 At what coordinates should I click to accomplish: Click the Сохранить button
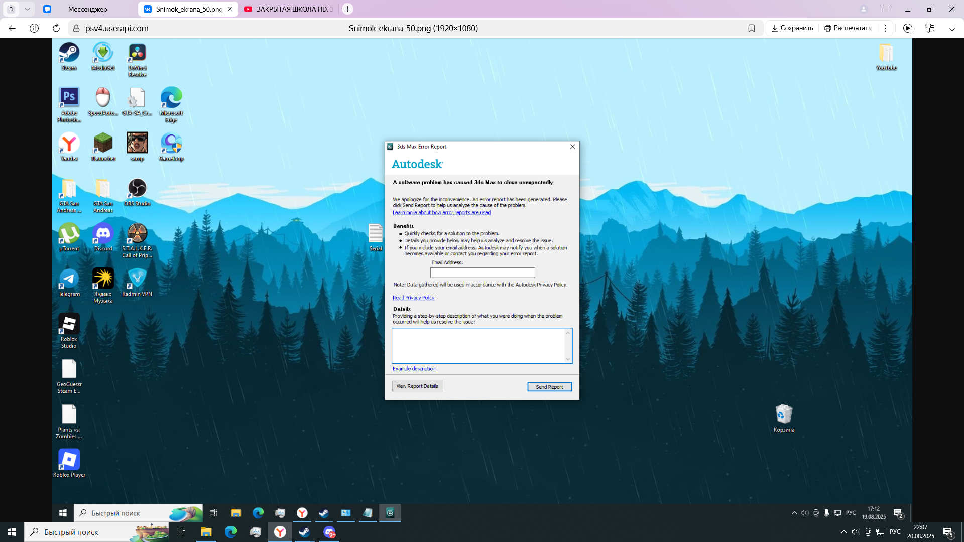click(792, 28)
